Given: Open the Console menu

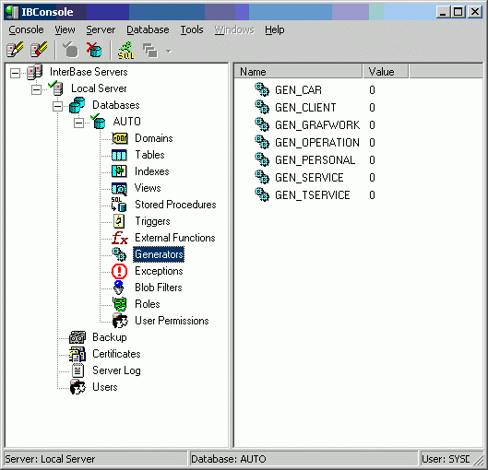Looking at the screenshot, I should pyautogui.click(x=26, y=29).
